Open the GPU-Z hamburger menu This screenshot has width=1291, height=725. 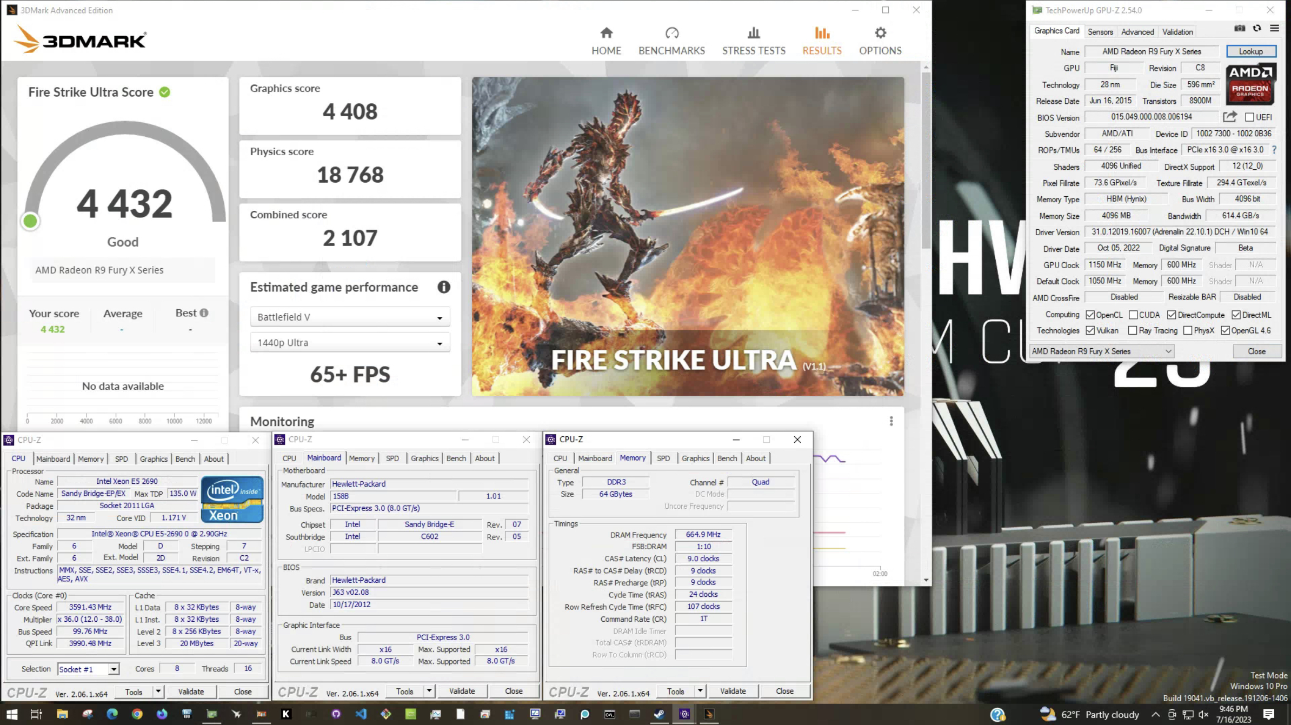pos(1274,29)
